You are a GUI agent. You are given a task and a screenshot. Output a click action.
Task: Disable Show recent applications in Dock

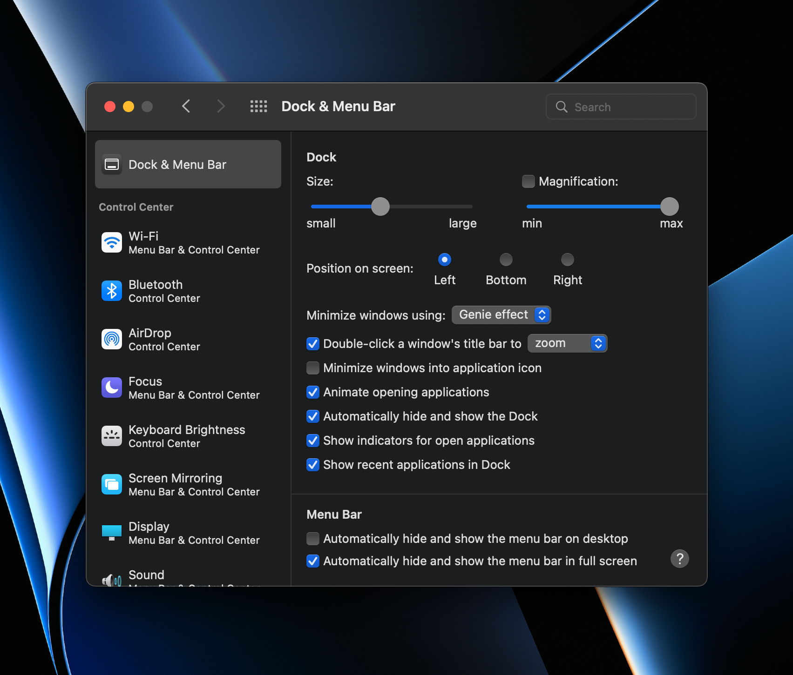pos(313,464)
